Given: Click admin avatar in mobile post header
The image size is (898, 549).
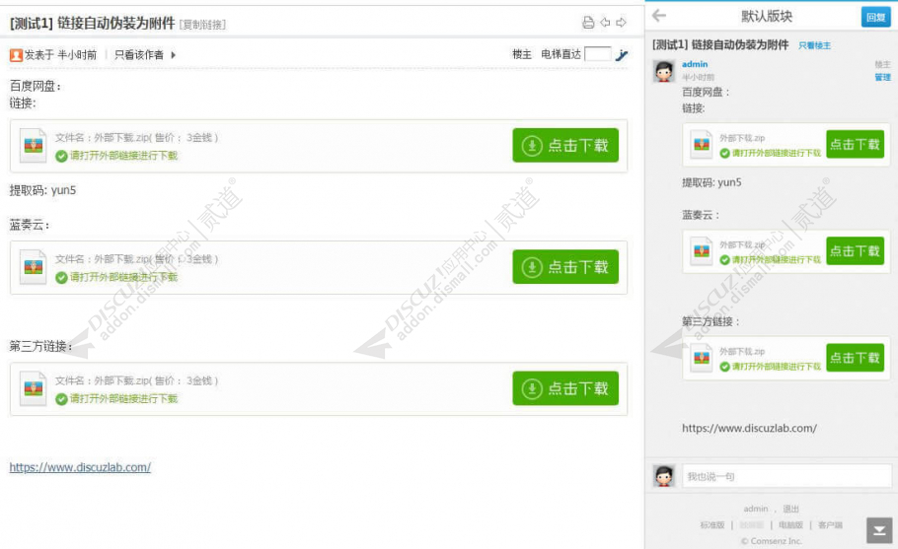Looking at the screenshot, I should (664, 72).
